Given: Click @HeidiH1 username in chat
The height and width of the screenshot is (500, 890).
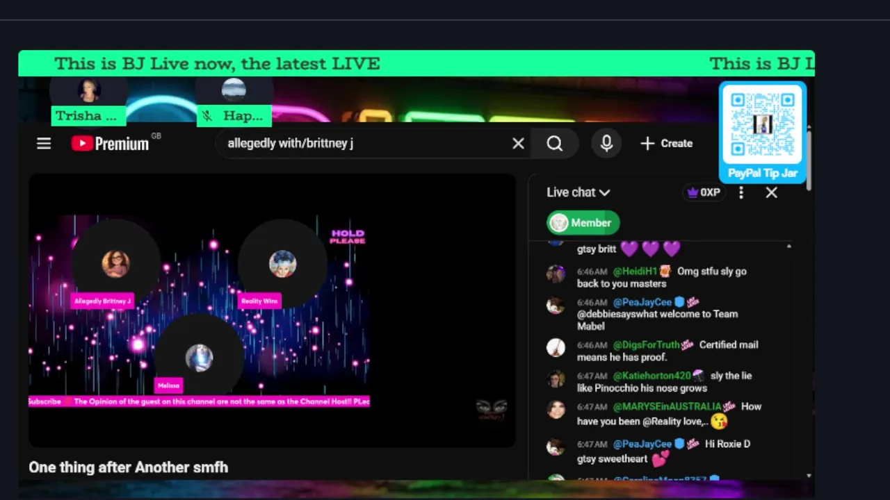Looking at the screenshot, I should pos(635,272).
